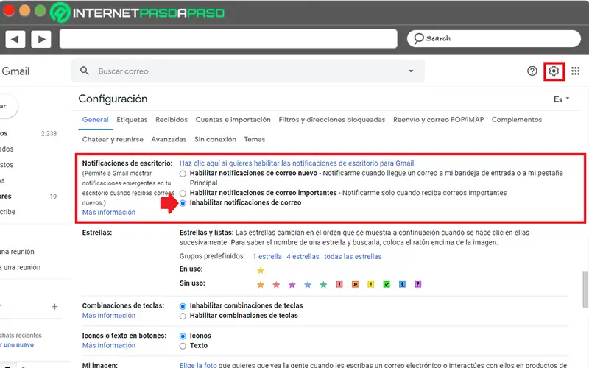Click the 4 estrellas preset link
589x368 pixels.
303,256
